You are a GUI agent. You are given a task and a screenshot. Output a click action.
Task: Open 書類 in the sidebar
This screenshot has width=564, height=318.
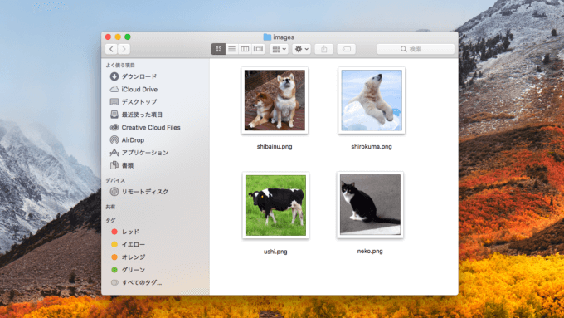pos(128,165)
